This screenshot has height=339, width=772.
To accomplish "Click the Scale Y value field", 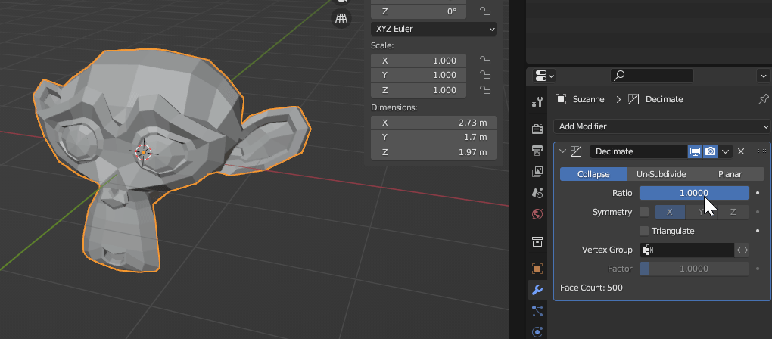I will [x=419, y=75].
